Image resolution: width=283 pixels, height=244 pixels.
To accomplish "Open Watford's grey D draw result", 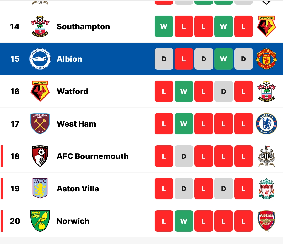I will (224, 91).
